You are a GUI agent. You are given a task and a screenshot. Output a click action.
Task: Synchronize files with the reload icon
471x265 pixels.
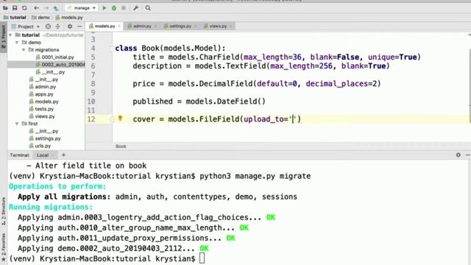click(24, 8)
